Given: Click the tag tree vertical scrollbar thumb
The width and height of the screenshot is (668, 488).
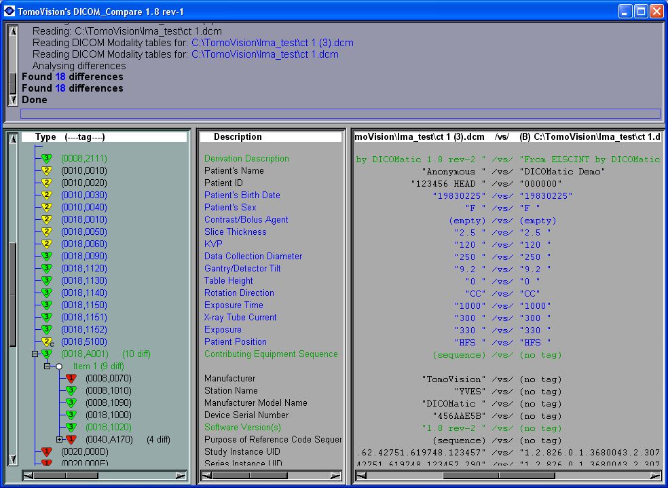Looking at the screenshot, I should tap(13, 295).
